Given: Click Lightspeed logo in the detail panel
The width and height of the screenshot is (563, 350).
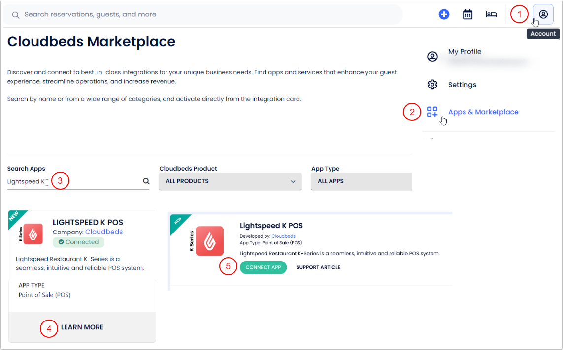Looking at the screenshot, I should (x=209, y=241).
